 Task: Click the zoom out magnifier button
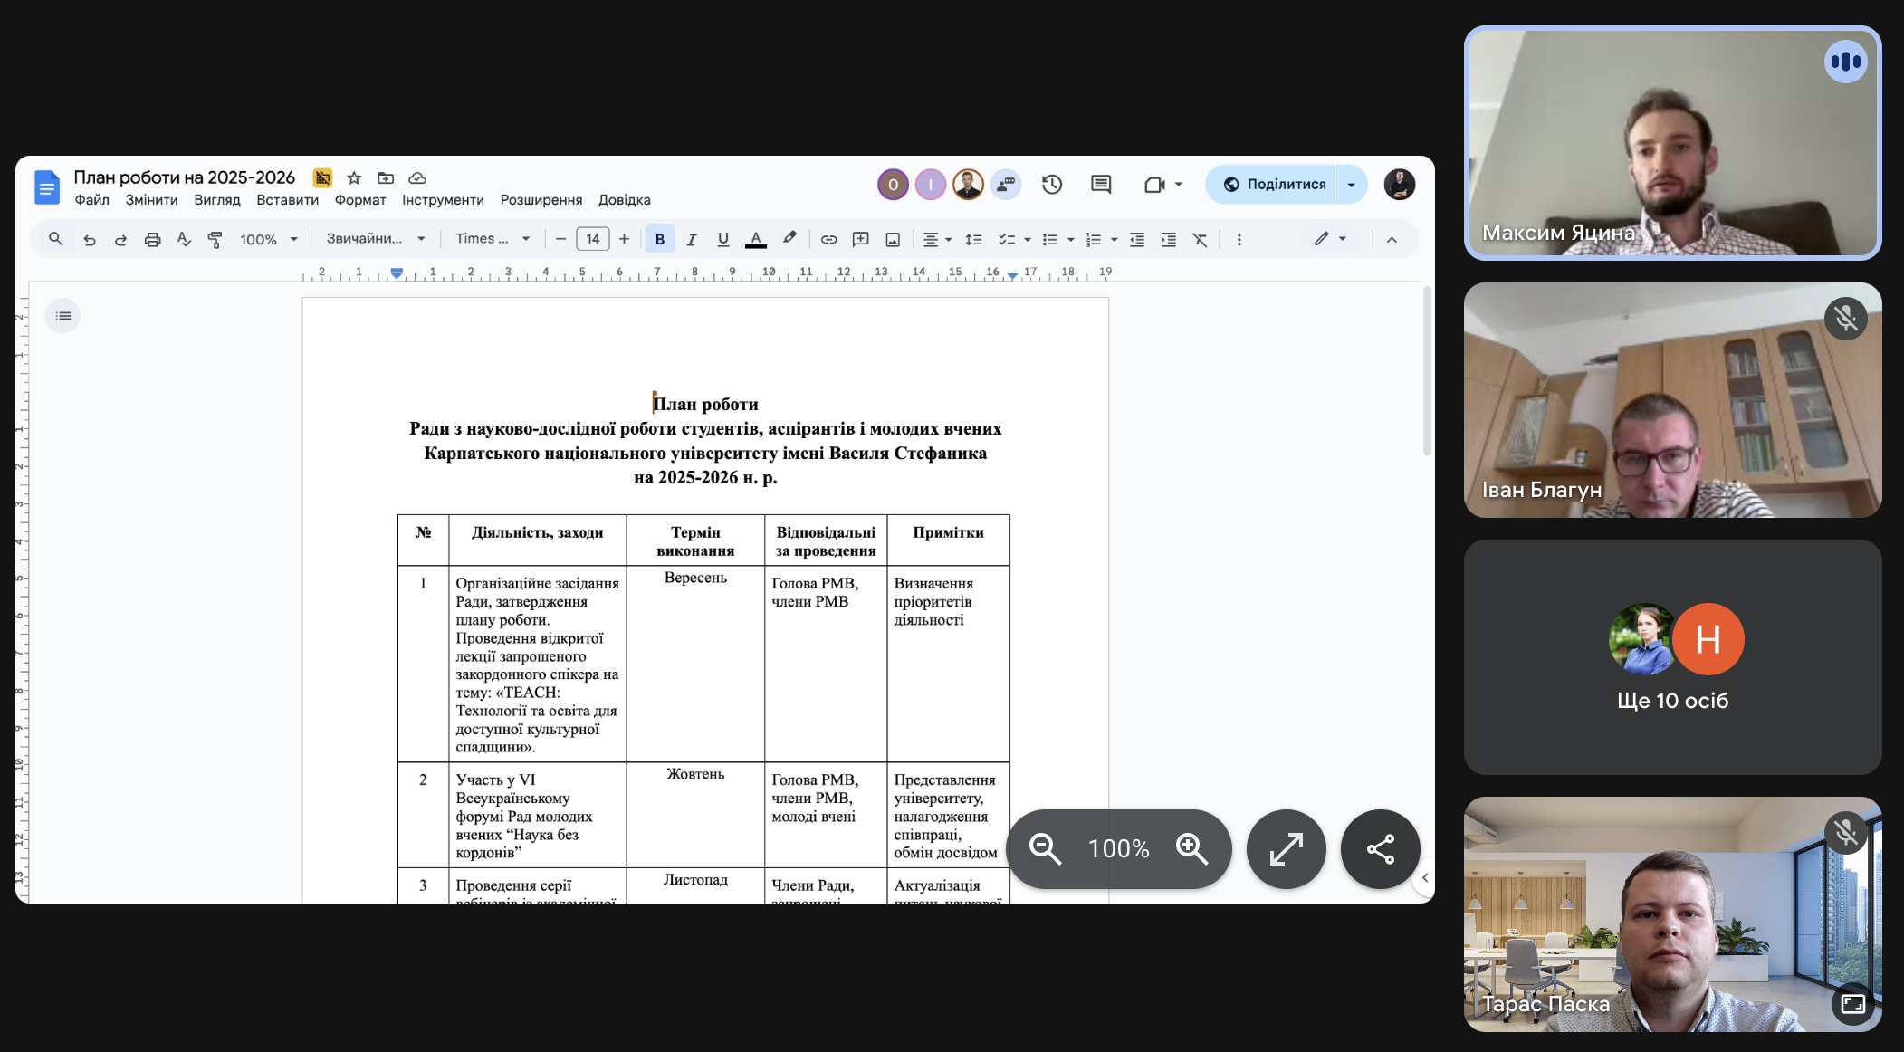pyautogui.click(x=1045, y=849)
